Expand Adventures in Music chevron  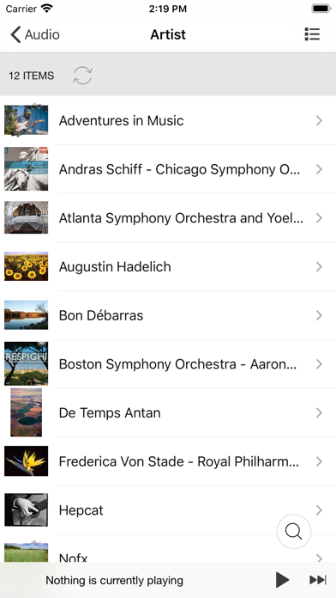[x=319, y=120]
